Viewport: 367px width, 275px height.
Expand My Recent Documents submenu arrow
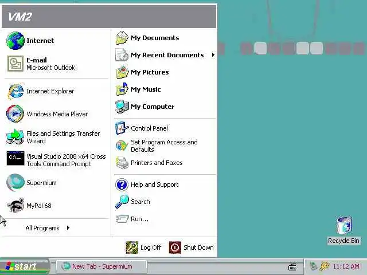pyautogui.click(x=213, y=55)
